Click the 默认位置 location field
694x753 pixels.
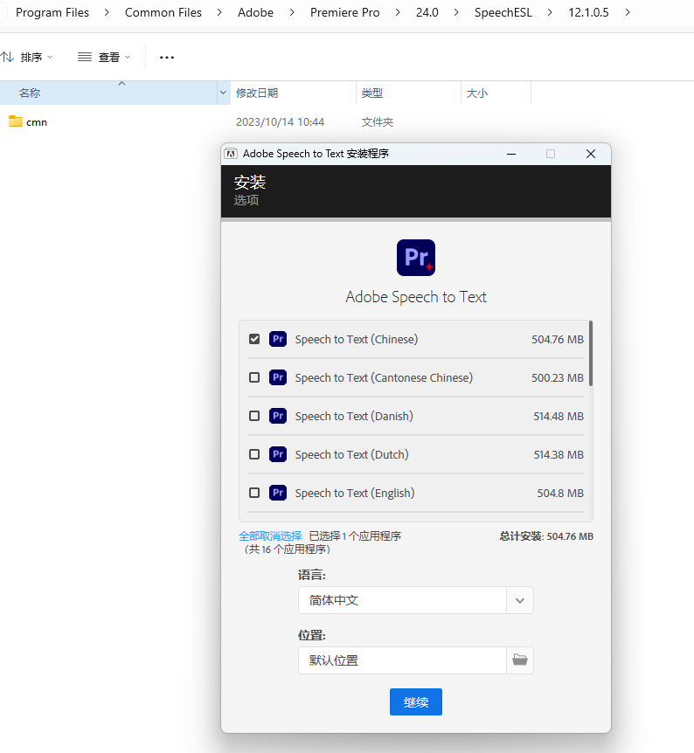402,660
